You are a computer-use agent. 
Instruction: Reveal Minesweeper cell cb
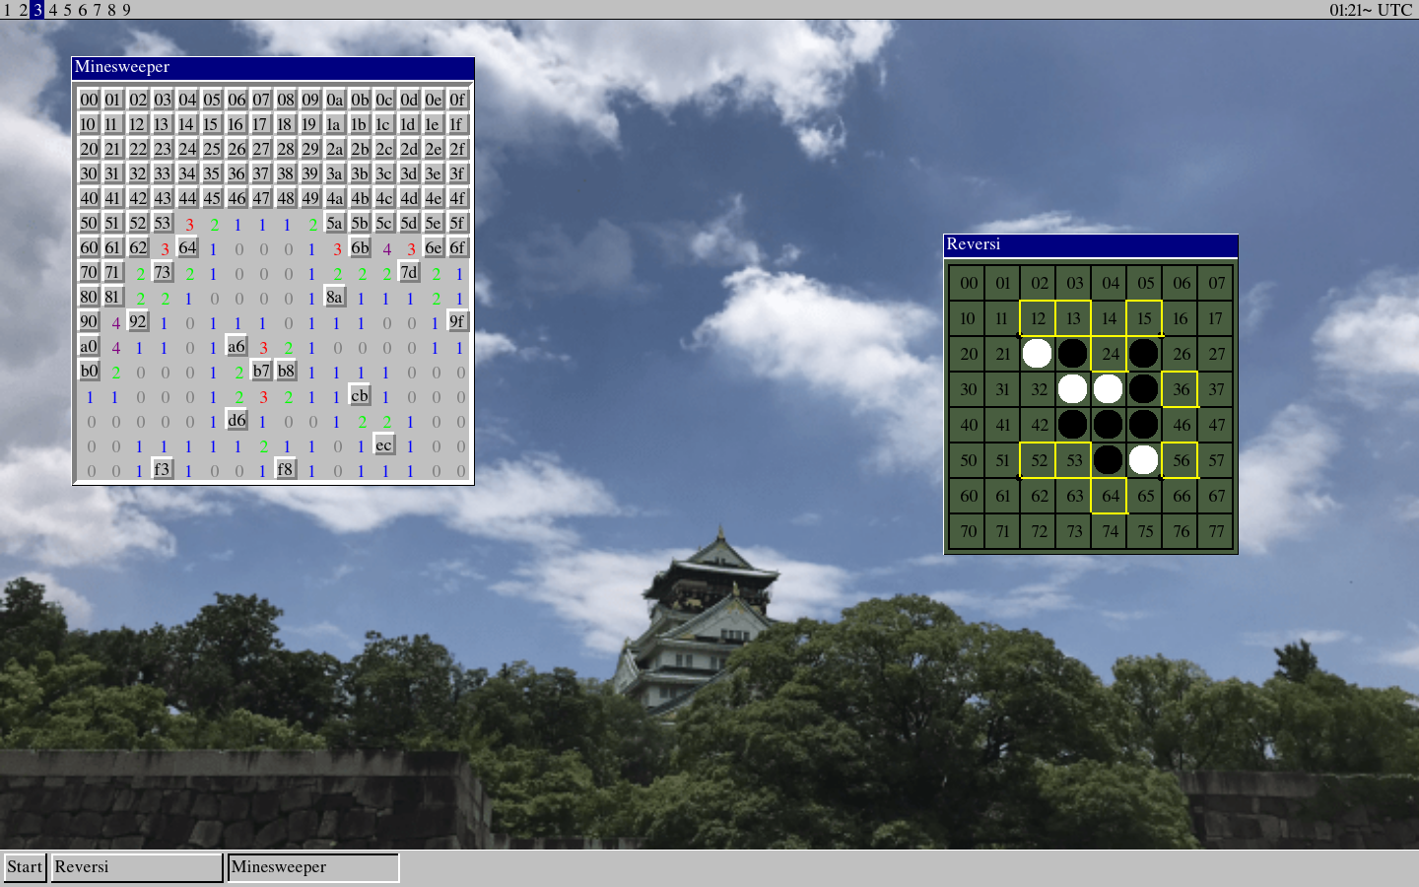(x=360, y=395)
